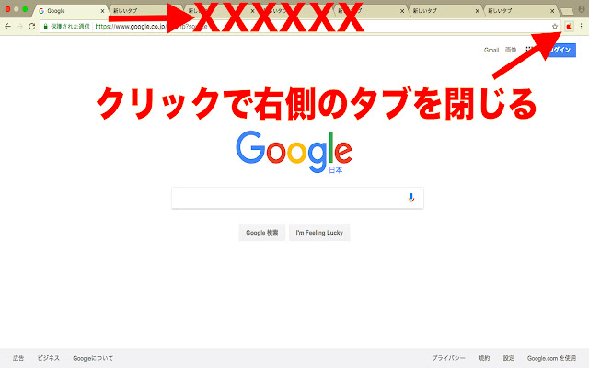Close the Google tab with its X
Image resolution: width=589 pixels, height=368 pixels.
point(102,11)
